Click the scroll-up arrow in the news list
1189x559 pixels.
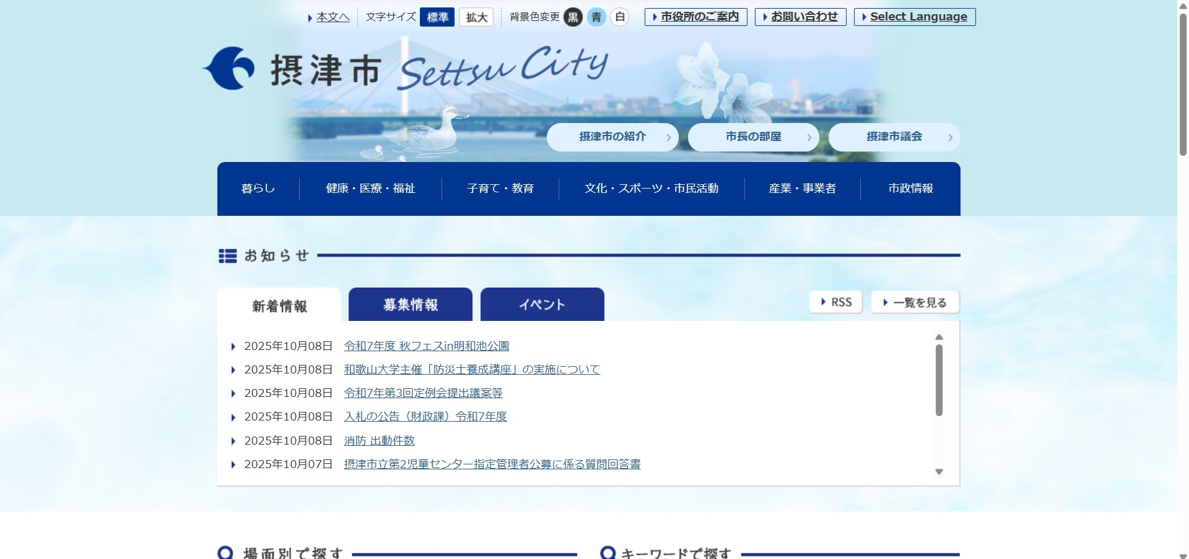click(939, 337)
